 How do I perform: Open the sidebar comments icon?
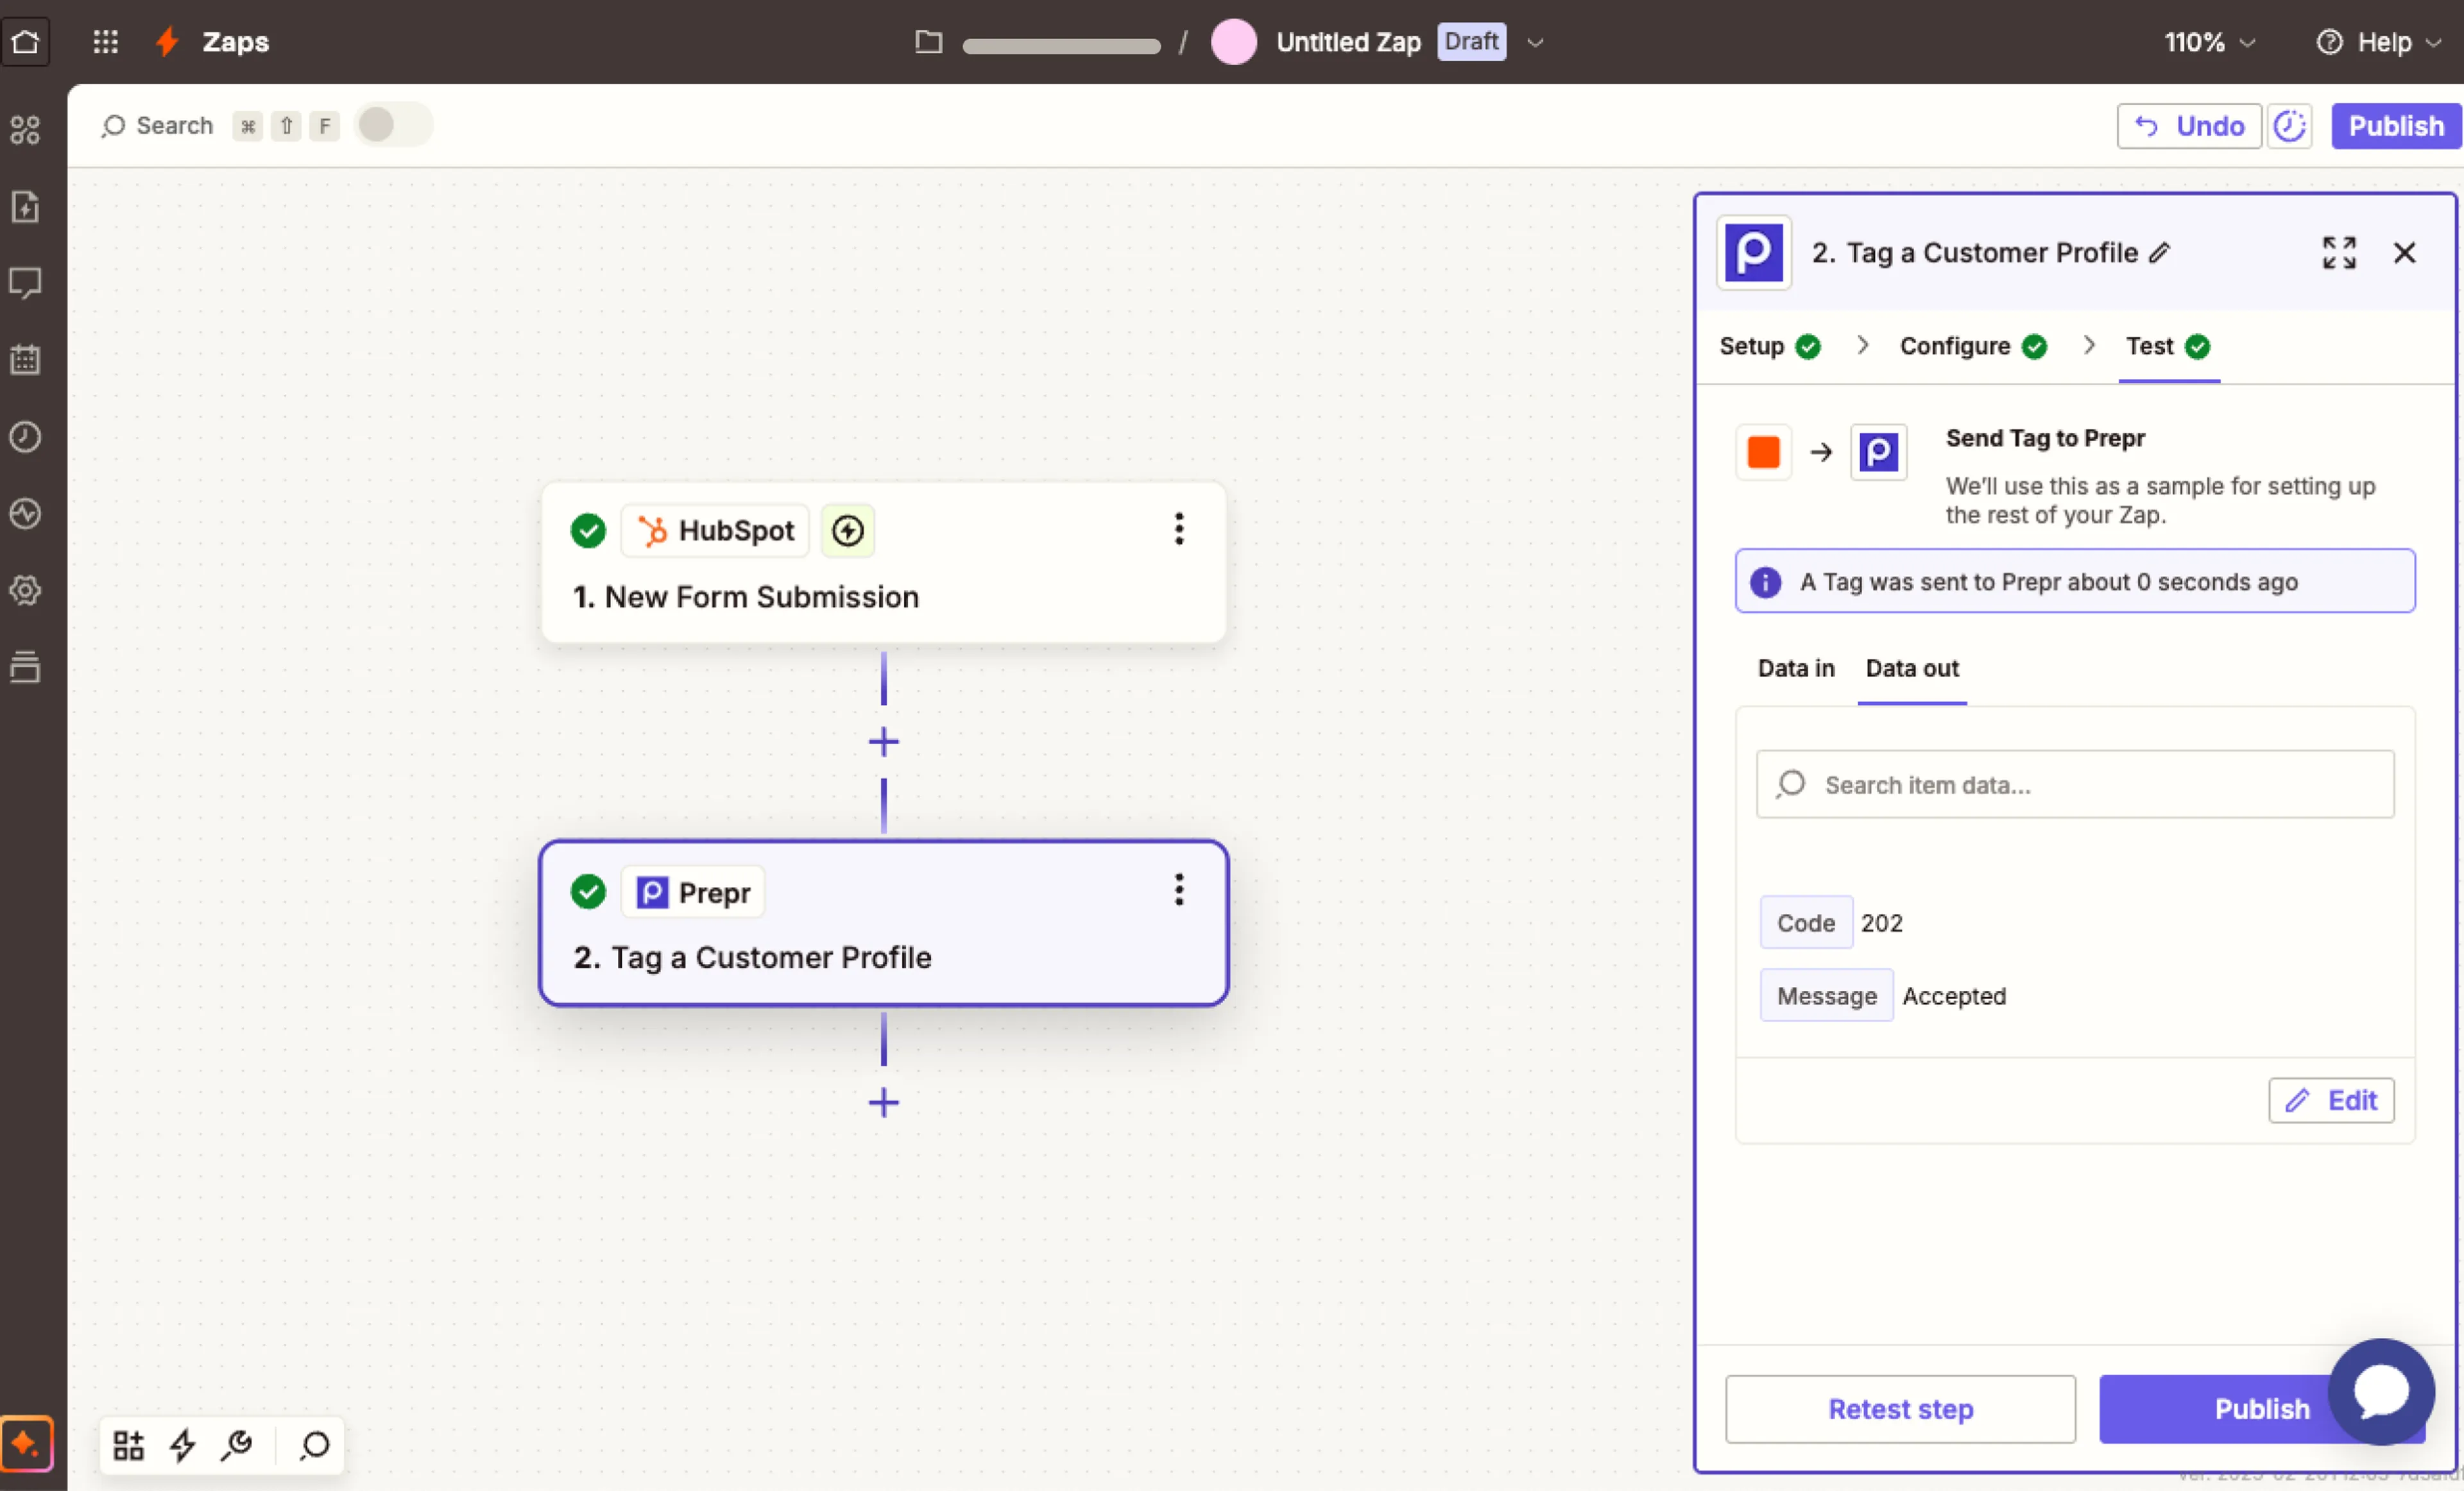tap(25, 283)
